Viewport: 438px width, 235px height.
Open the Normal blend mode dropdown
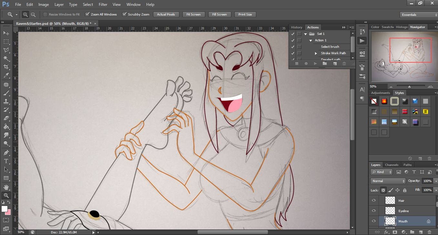point(388,181)
